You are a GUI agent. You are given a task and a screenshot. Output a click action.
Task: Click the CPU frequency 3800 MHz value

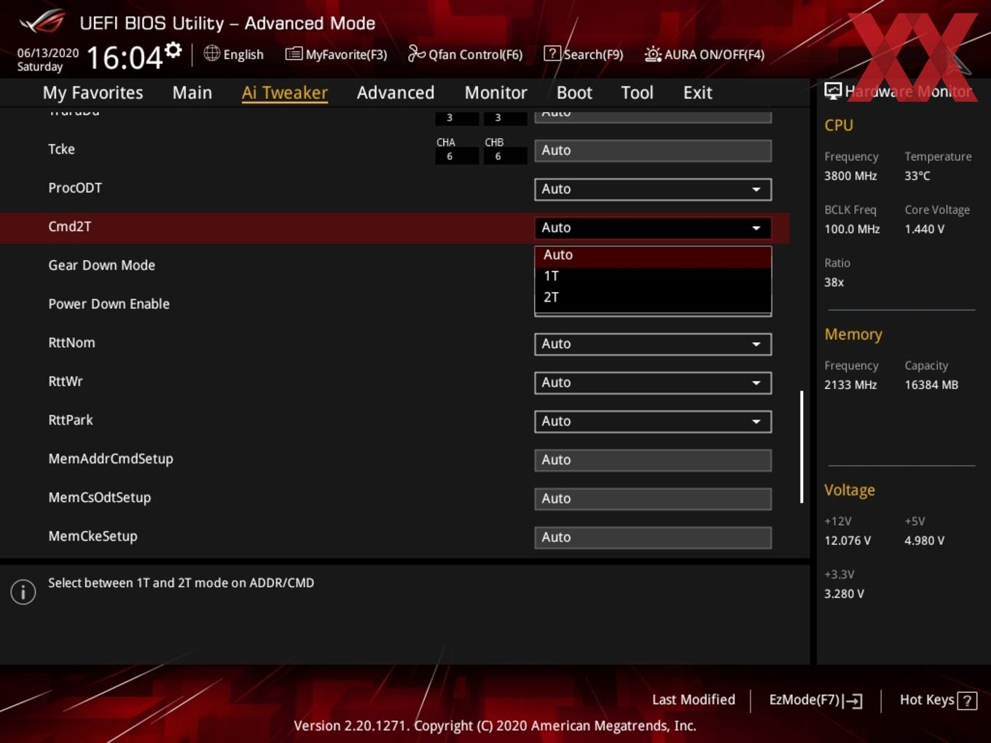[x=850, y=176]
